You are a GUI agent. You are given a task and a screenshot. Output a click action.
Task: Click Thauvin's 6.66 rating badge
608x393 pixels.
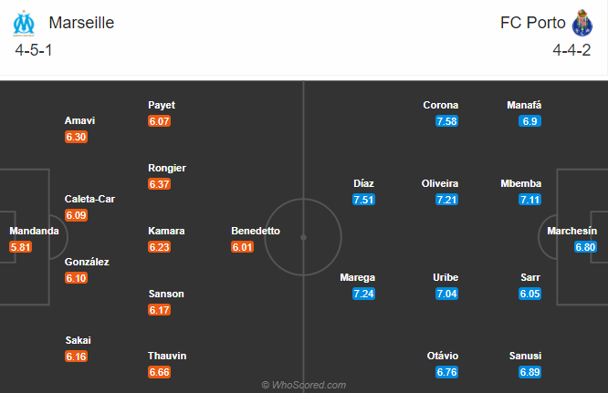pos(160,372)
